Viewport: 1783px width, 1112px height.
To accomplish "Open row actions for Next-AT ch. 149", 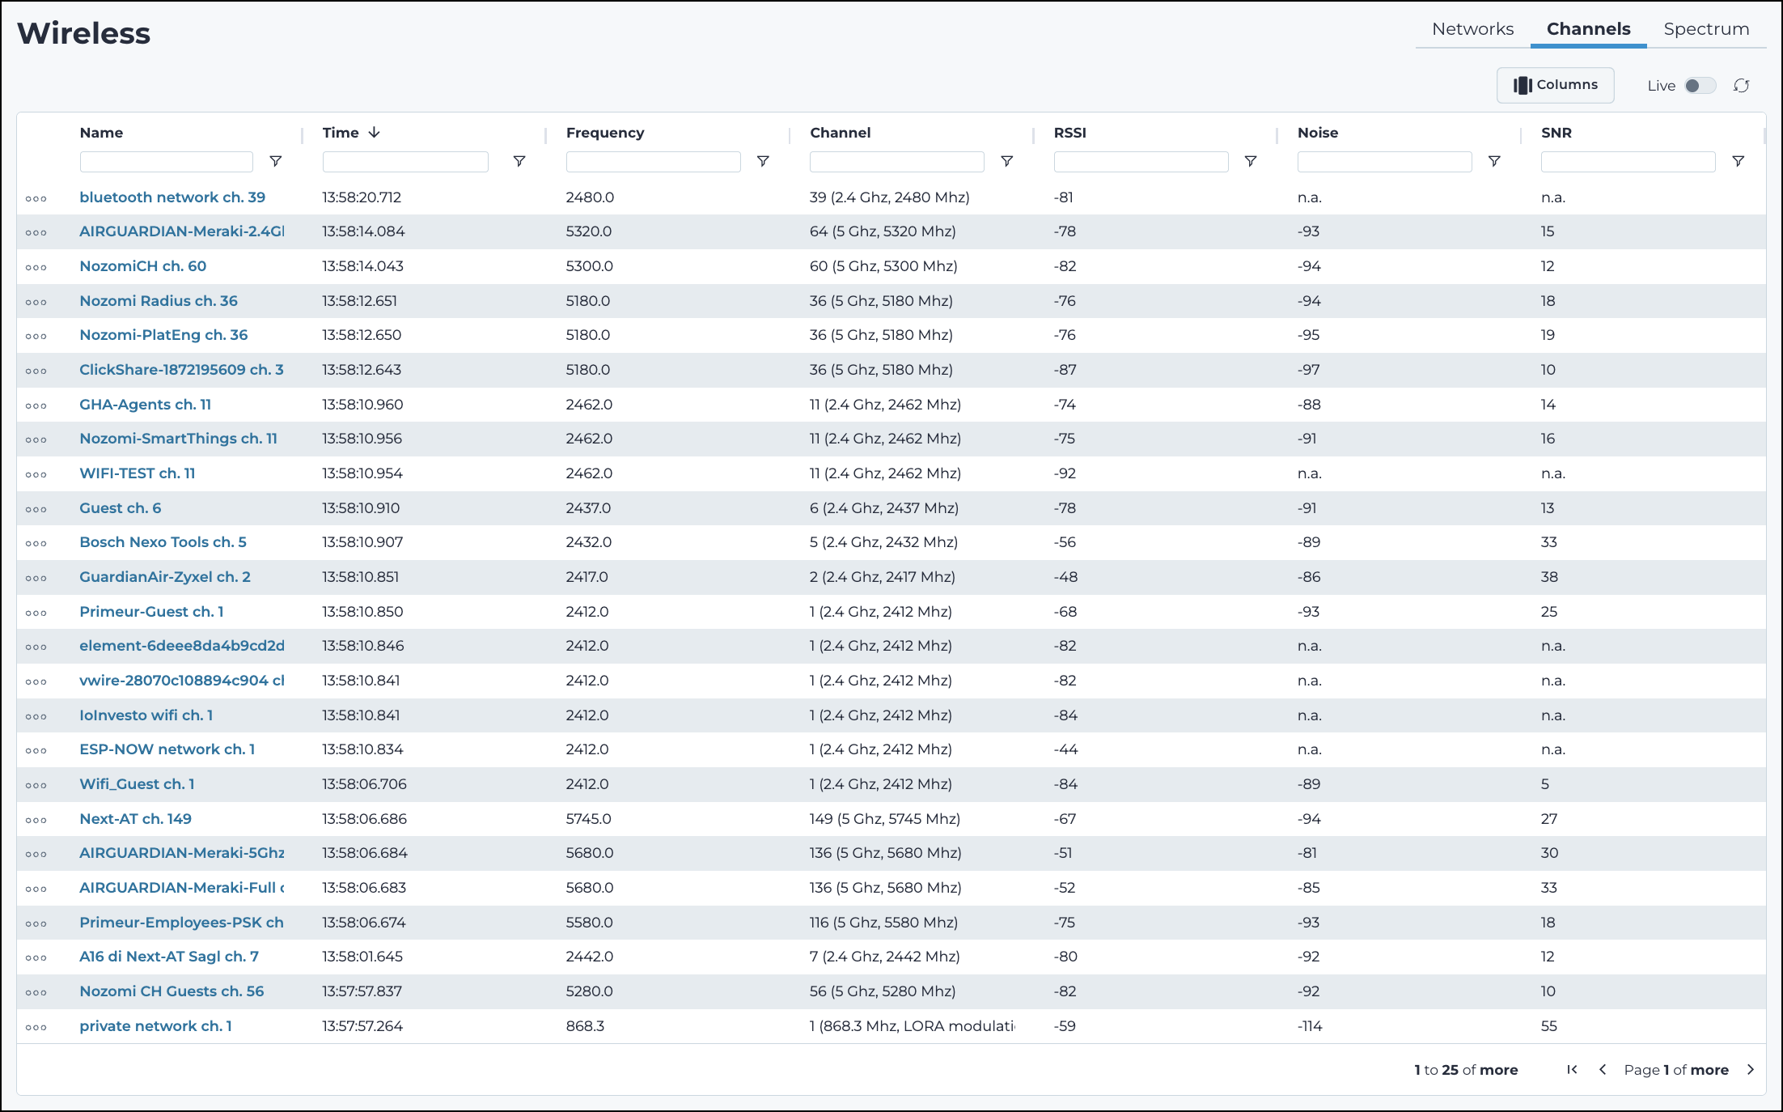I will (x=36, y=820).
